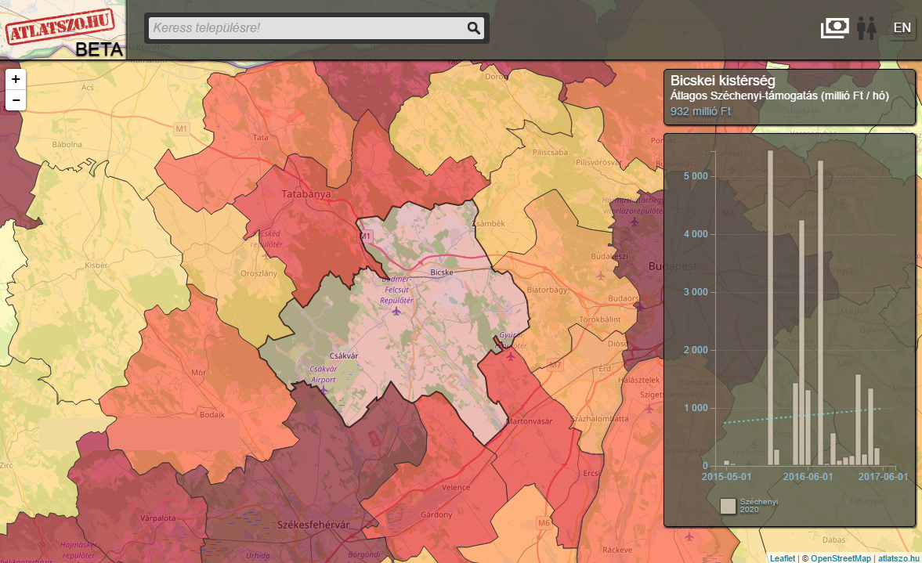Zoom in on the map
This screenshot has height=563, width=922.
coord(16,79)
